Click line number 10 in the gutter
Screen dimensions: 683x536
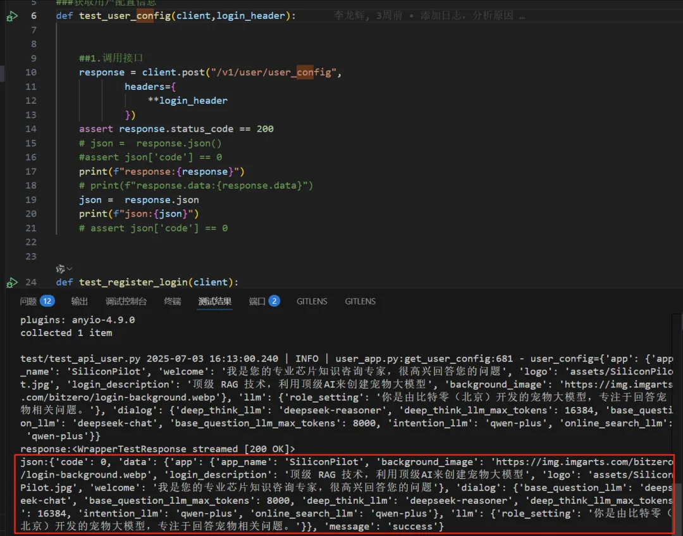coord(31,72)
